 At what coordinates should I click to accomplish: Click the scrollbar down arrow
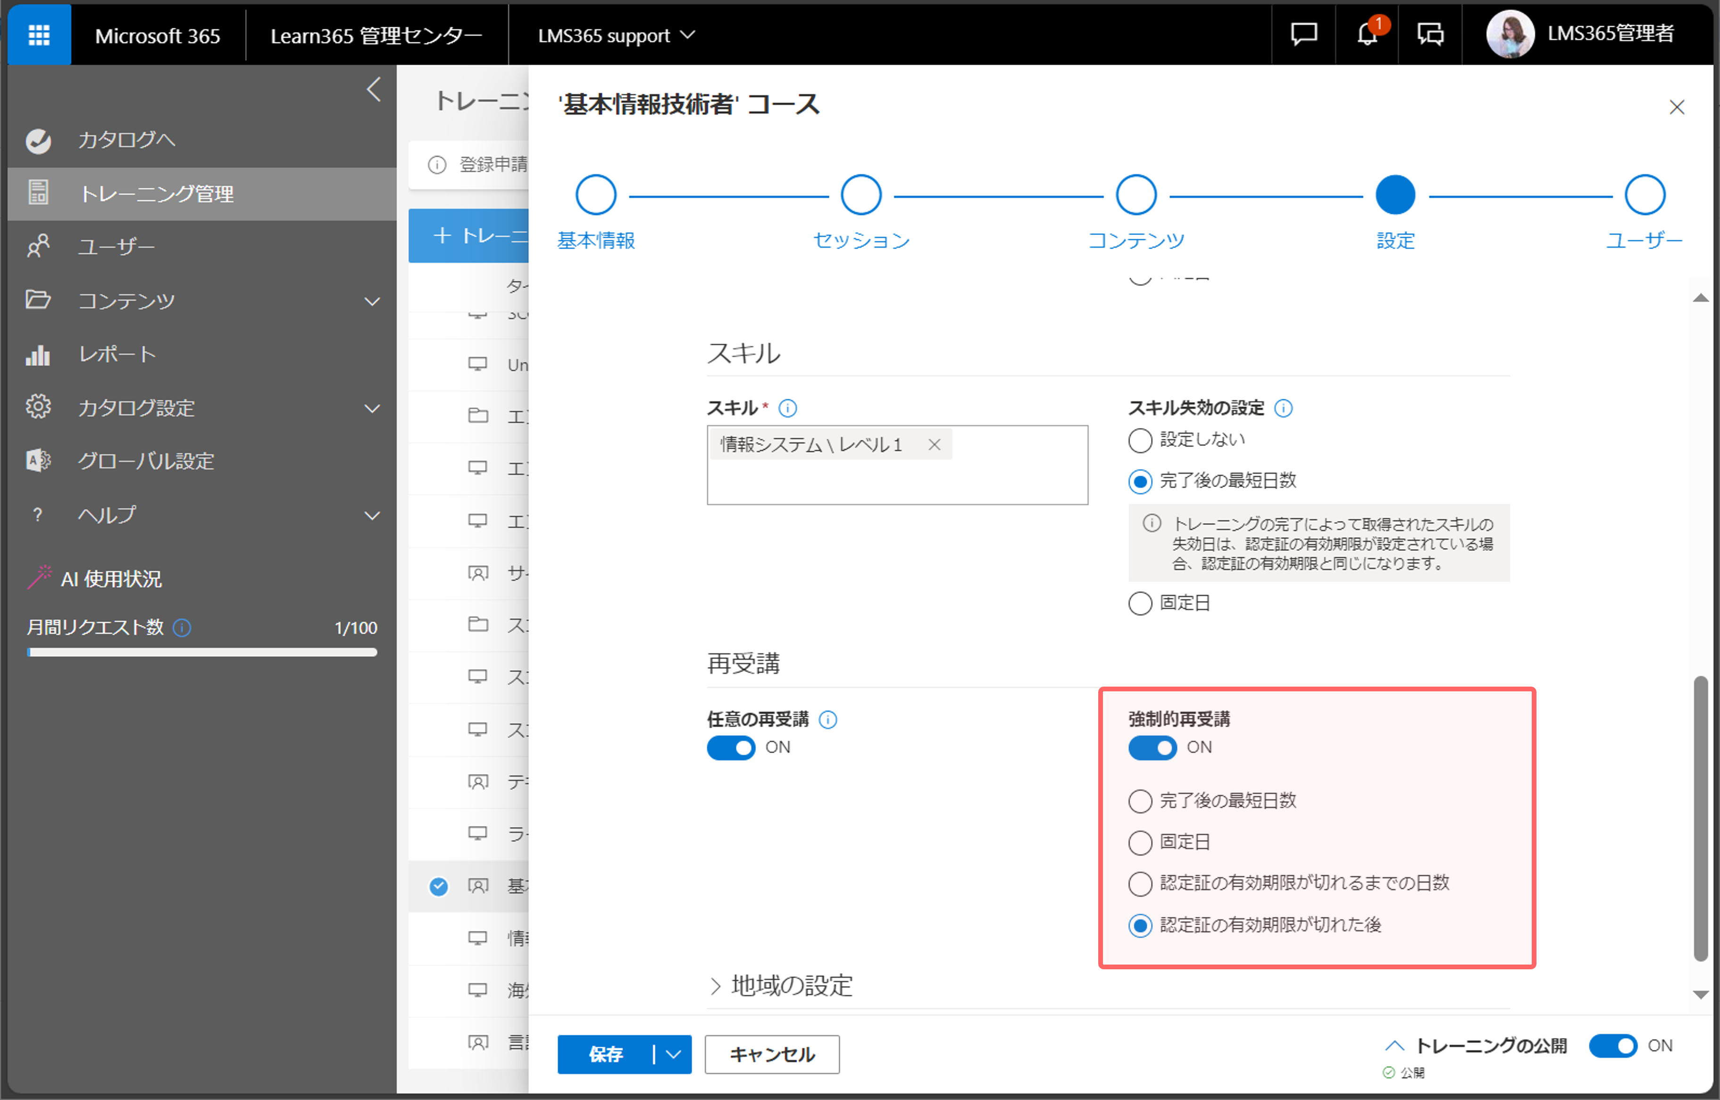(1701, 995)
